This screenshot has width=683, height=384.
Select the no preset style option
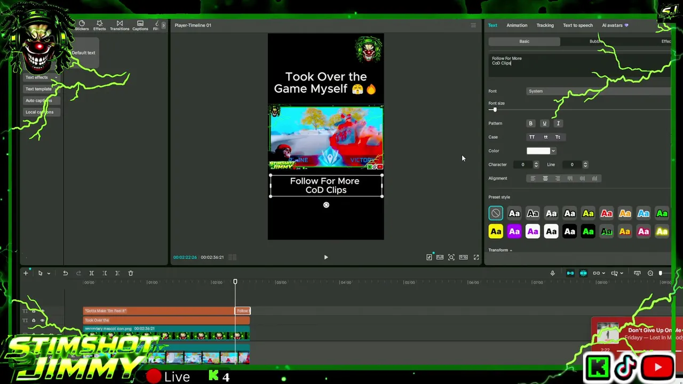tap(496, 213)
